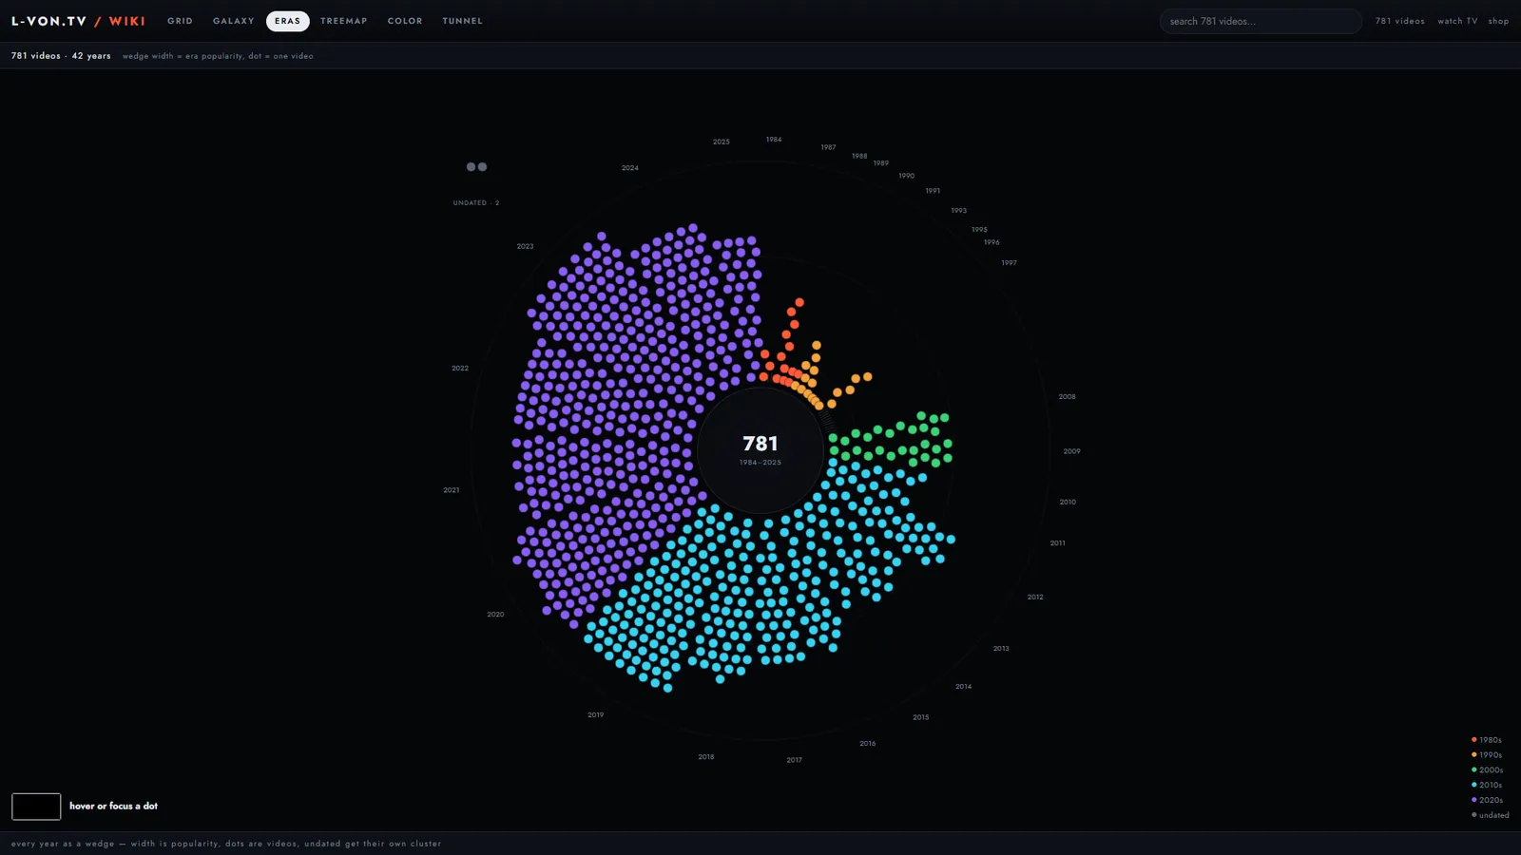Click the undated legend entry
The height and width of the screenshot is (855, 1521).
coord(1490,815)
